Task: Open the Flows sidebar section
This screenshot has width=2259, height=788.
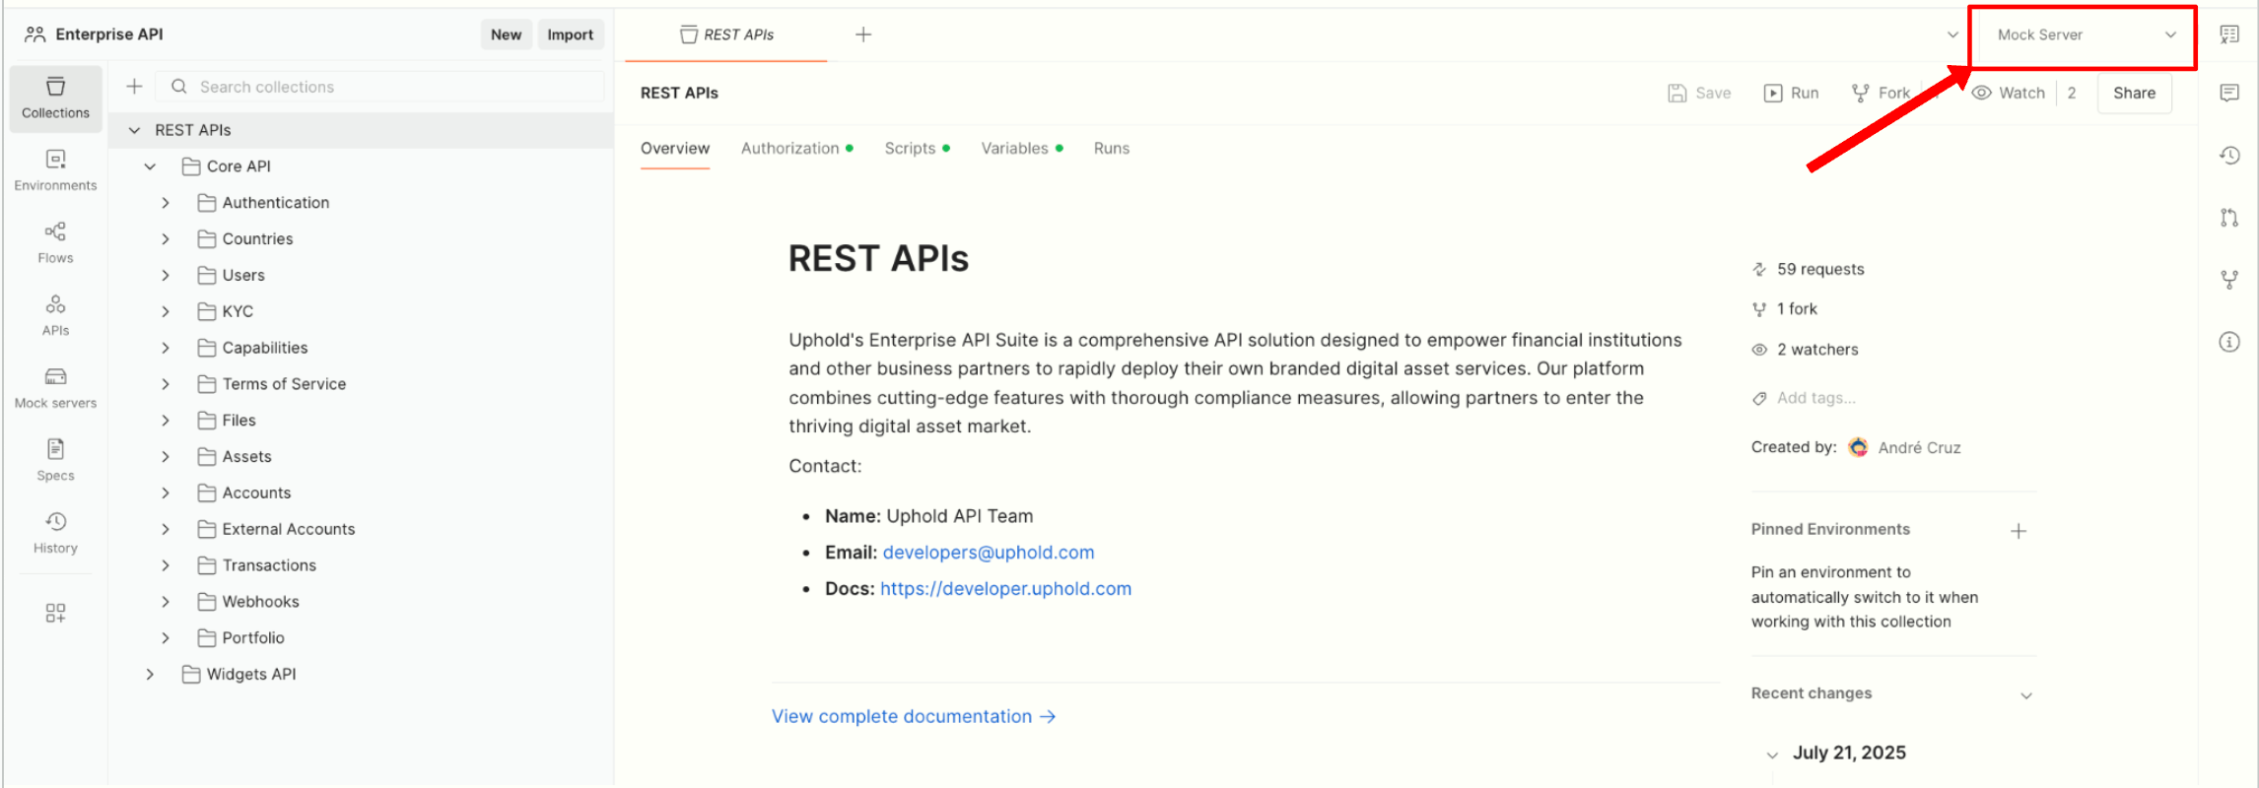Action: click(x=55, y=243)
